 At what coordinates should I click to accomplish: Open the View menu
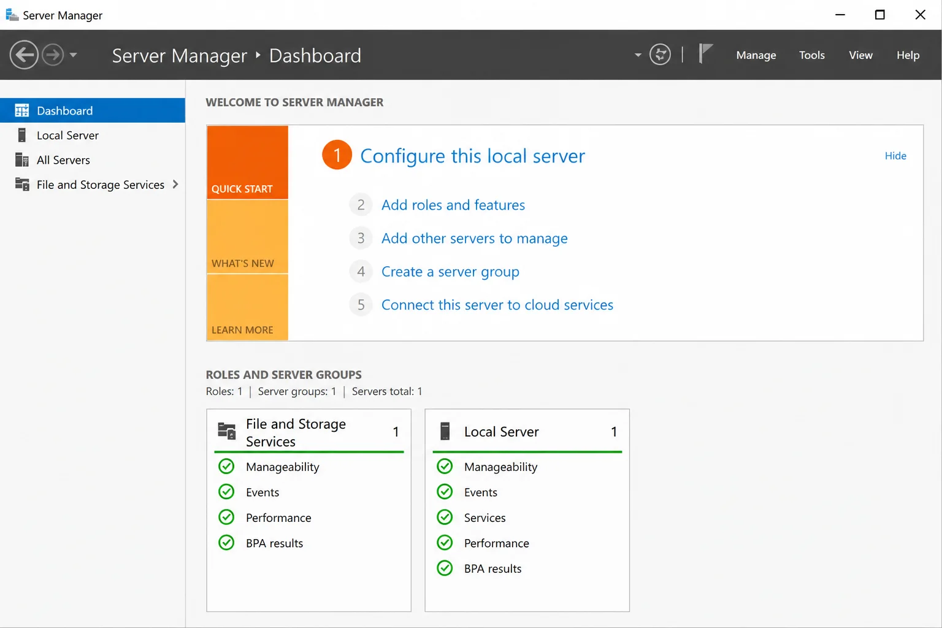click(860, 55)
